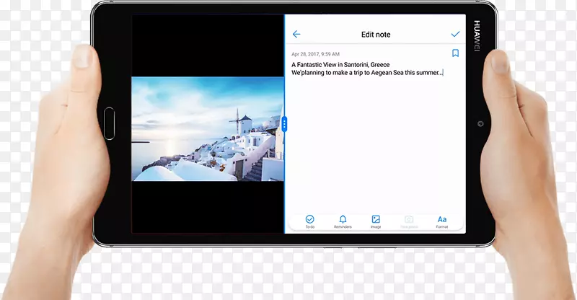Bookmark the note with the bookmark icon
577x300 pixels.
pyautogui.click(x=455, y=53)
